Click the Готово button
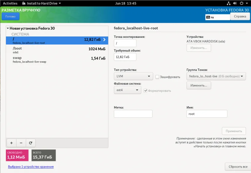This screenshot has width=251, height=173. [x=11, y=16]
